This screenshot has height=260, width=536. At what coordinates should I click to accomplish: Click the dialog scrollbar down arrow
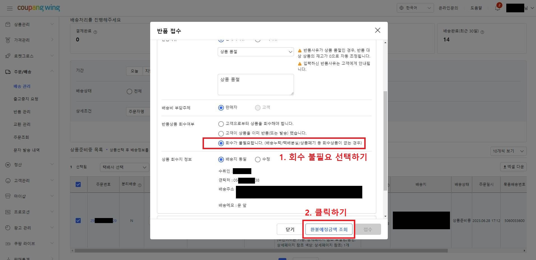point(385,216)
